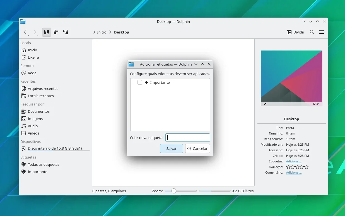The image size is (345, 216).
Task: Click the free disk space bar
Action: point(215,191)
